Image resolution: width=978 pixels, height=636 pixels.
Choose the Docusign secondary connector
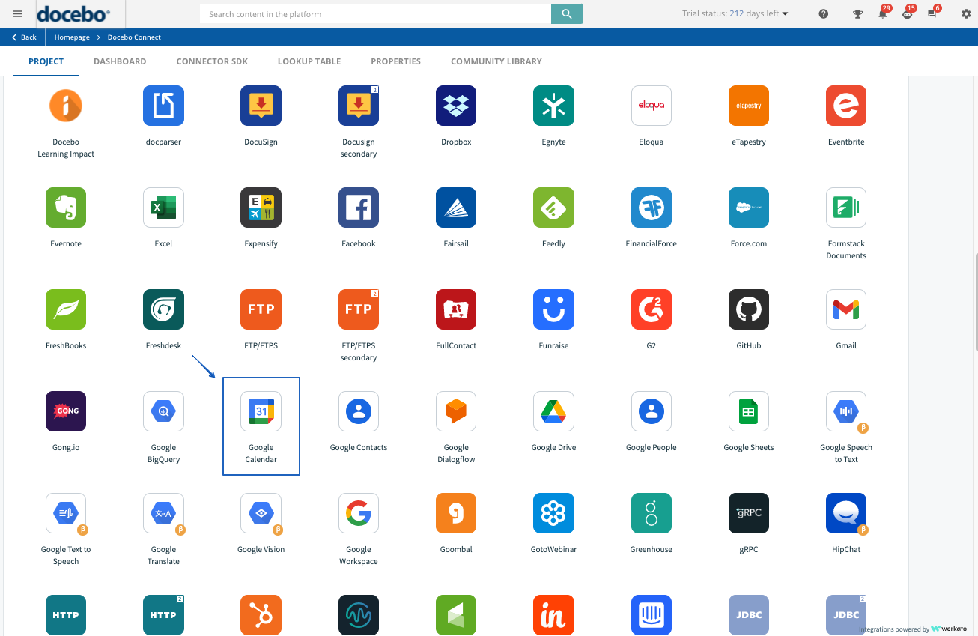point(359,106)
